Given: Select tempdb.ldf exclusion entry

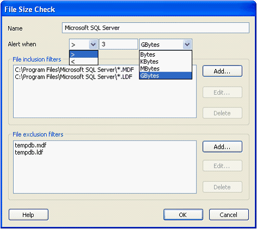Looking at the screenshot, I should [x=29, y=152].
